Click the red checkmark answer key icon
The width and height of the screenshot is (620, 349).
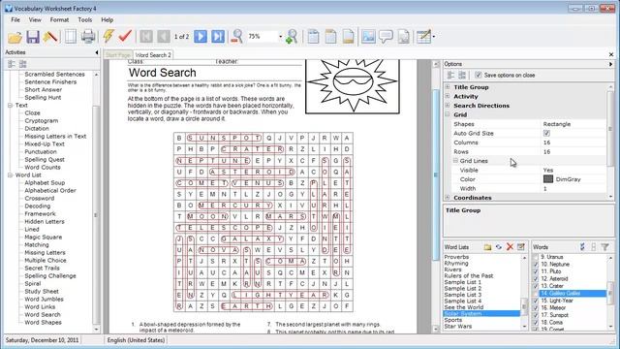(125, 36)
